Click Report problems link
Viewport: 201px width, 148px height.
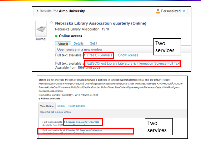(77, 106)
